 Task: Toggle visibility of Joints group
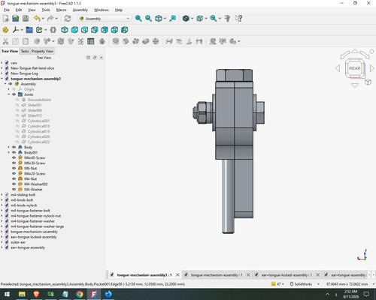click(x=14, y=94)
